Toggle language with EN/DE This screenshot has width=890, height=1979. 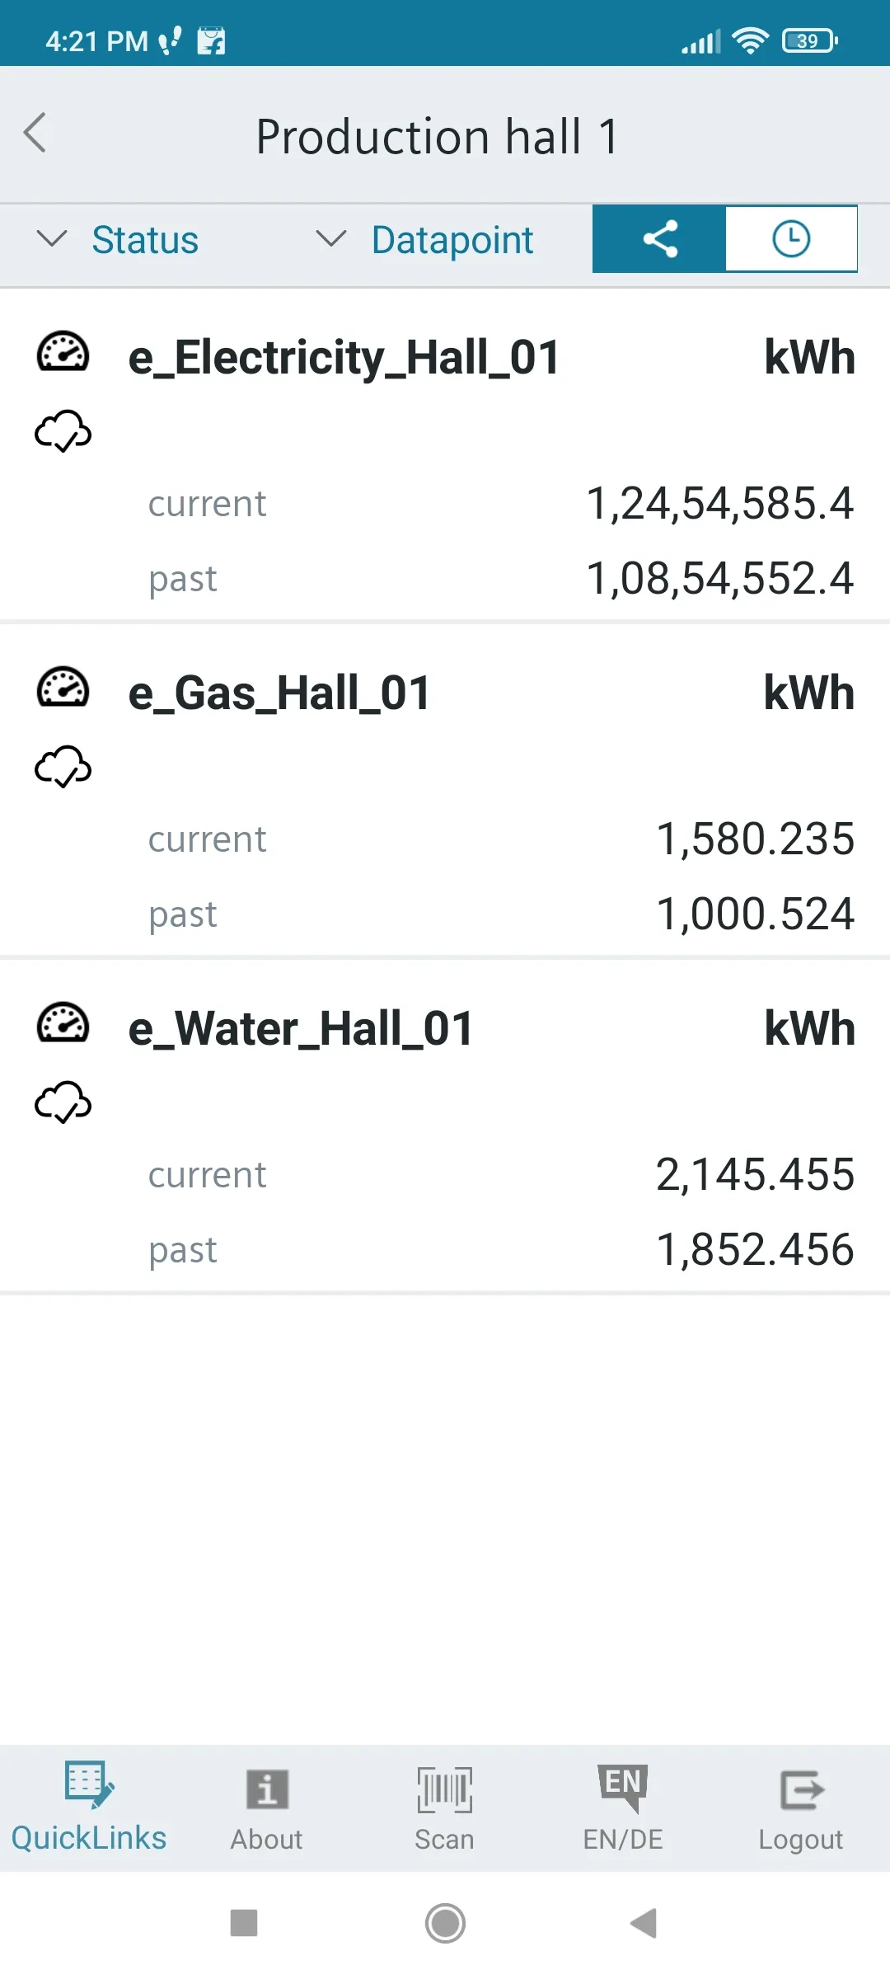(623, 1807)
